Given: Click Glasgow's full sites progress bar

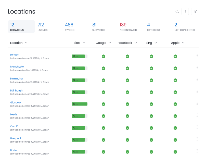Looking at the screenshot, I should 80,104.
